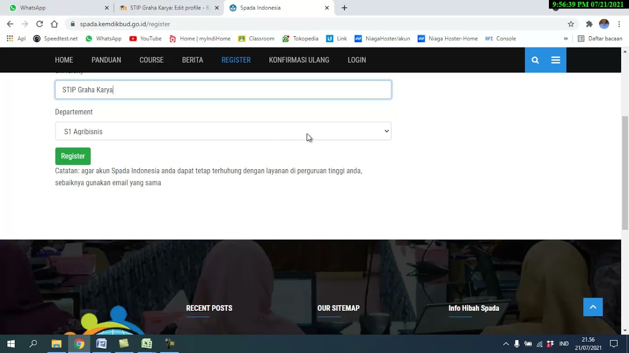
Task: Open the YouTube bookmark
Action: 145,38
